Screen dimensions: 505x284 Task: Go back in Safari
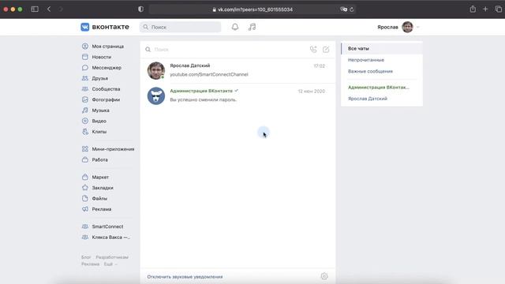coord(49,9)
